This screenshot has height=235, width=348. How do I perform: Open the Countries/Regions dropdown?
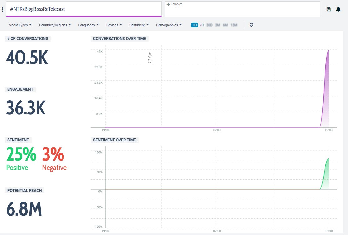click(x=55, y=25)
